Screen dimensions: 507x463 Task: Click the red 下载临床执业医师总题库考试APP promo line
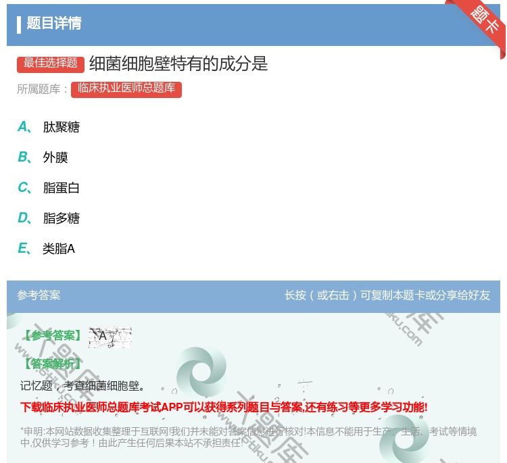click(224, 407)
